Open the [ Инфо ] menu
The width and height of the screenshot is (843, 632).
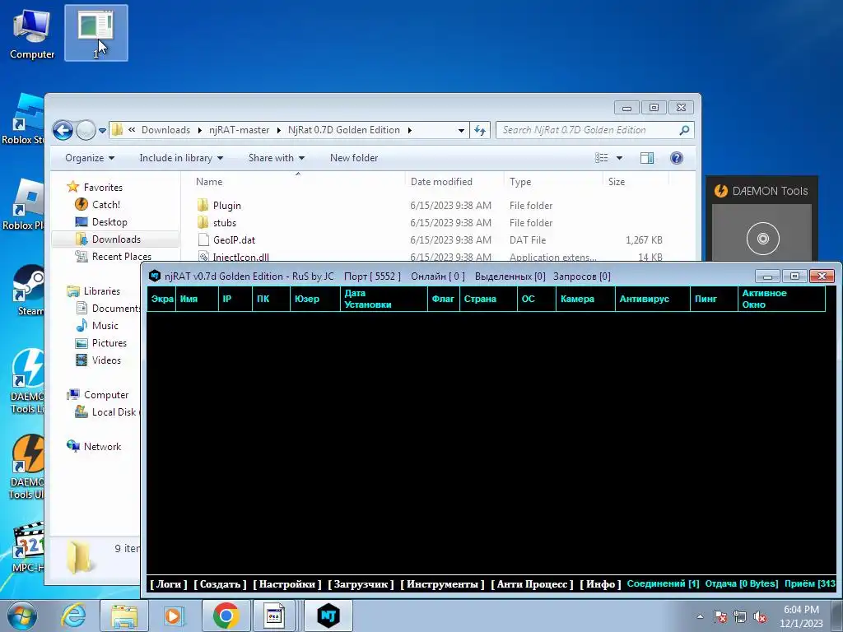pos(600,583)
